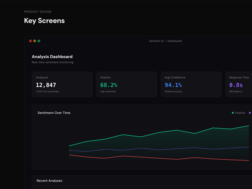Click the yellow window dot

pyautogui.click(x=35, y=41)
